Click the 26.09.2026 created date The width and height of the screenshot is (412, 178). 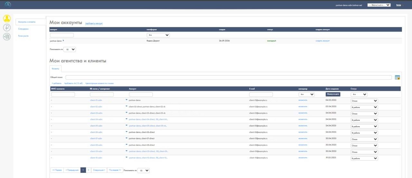224,41
